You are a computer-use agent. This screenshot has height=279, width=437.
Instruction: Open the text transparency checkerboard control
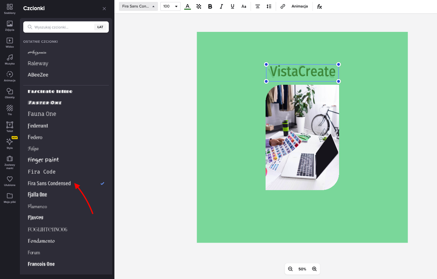click(199, 6)
